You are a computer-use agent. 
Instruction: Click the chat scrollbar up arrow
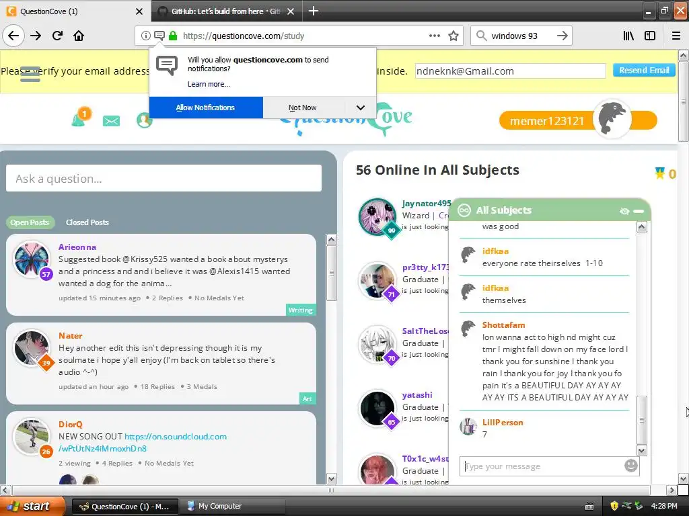pos(641,227)
